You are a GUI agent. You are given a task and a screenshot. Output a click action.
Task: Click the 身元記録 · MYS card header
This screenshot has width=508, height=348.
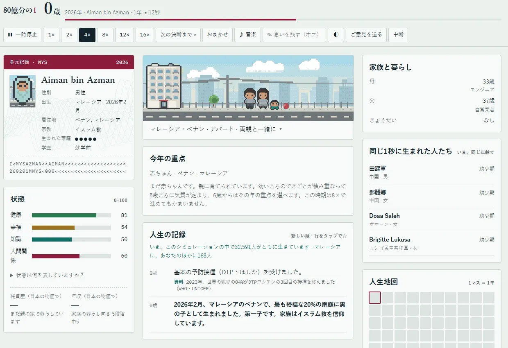pos(69,62)
